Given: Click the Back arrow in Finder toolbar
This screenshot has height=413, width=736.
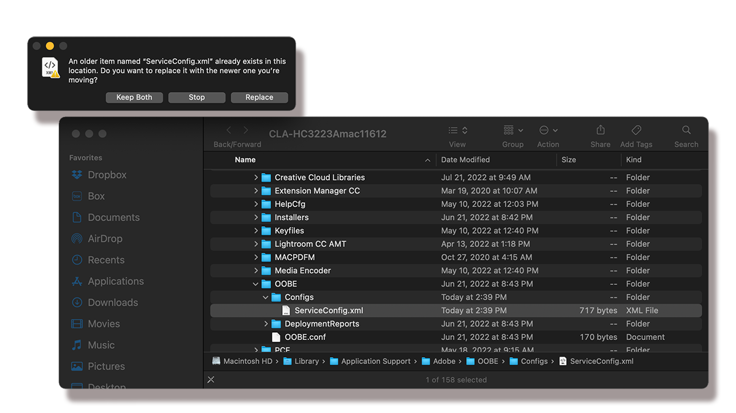Looking at the screenshot, I should tap(229, 131).
